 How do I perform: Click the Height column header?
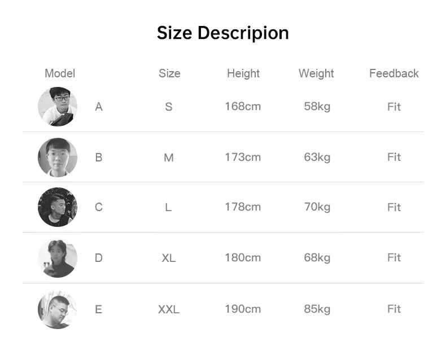[243, 73]
